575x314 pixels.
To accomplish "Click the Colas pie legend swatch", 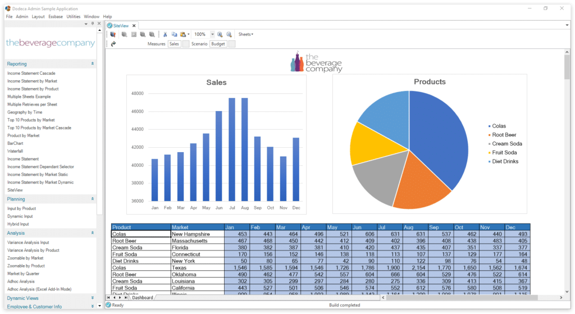I will [489, 126].
